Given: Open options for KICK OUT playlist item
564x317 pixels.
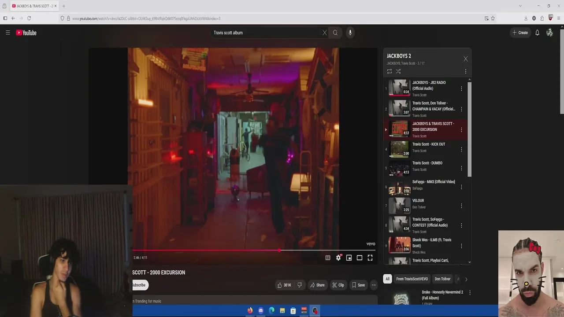Looking at the screenshot, I should pyautogui.click(x=461, y=150).
